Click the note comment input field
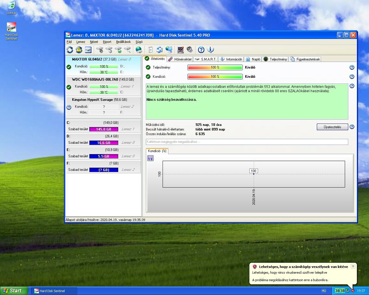369x295 pixels. click(247, 142)
